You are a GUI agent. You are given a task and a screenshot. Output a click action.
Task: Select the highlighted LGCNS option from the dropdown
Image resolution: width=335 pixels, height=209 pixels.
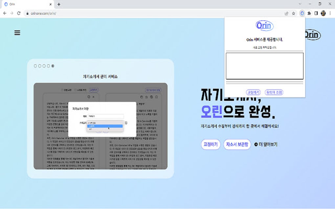(x=105, y=125)
